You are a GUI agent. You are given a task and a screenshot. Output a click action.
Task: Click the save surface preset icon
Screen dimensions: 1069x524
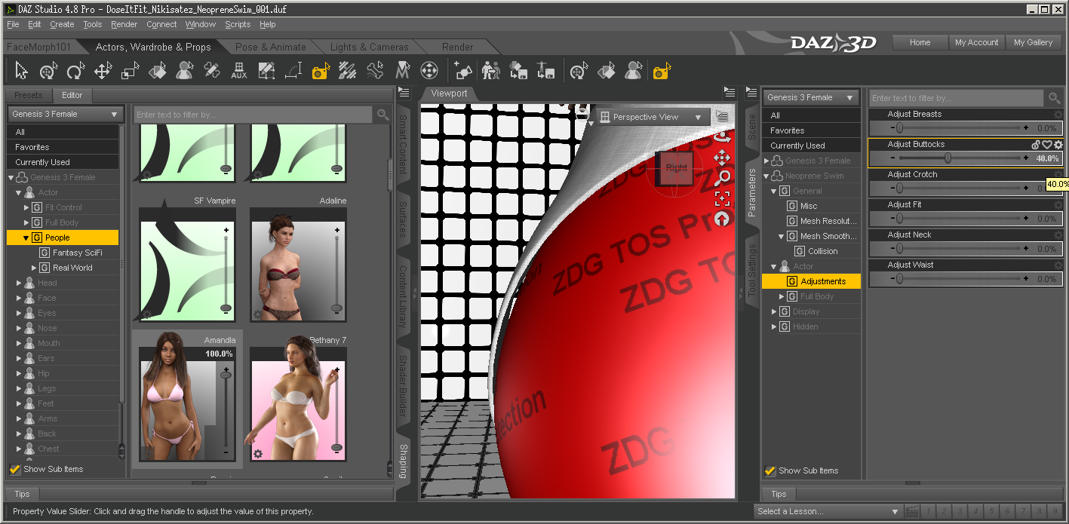coord(518,72)
